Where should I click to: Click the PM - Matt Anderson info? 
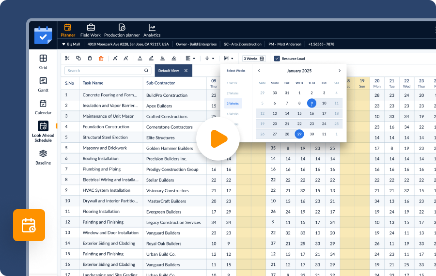pyautogui.click(x=285, y=44)
